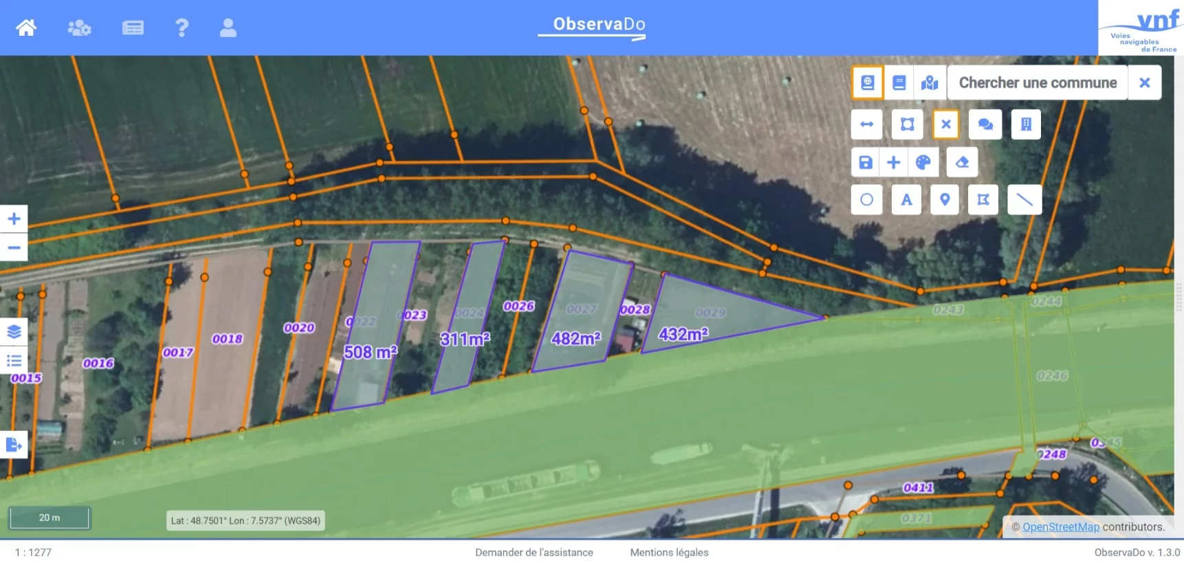Select the 482m² measured parcel
Viewport: 1184px width, 563px height.
582,313
